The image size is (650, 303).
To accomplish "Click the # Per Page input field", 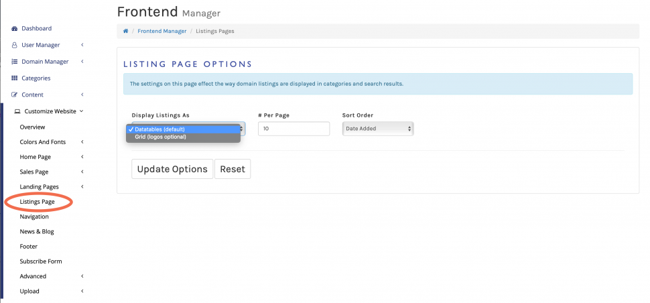I will pyautogui.click(x=294, y=129).
